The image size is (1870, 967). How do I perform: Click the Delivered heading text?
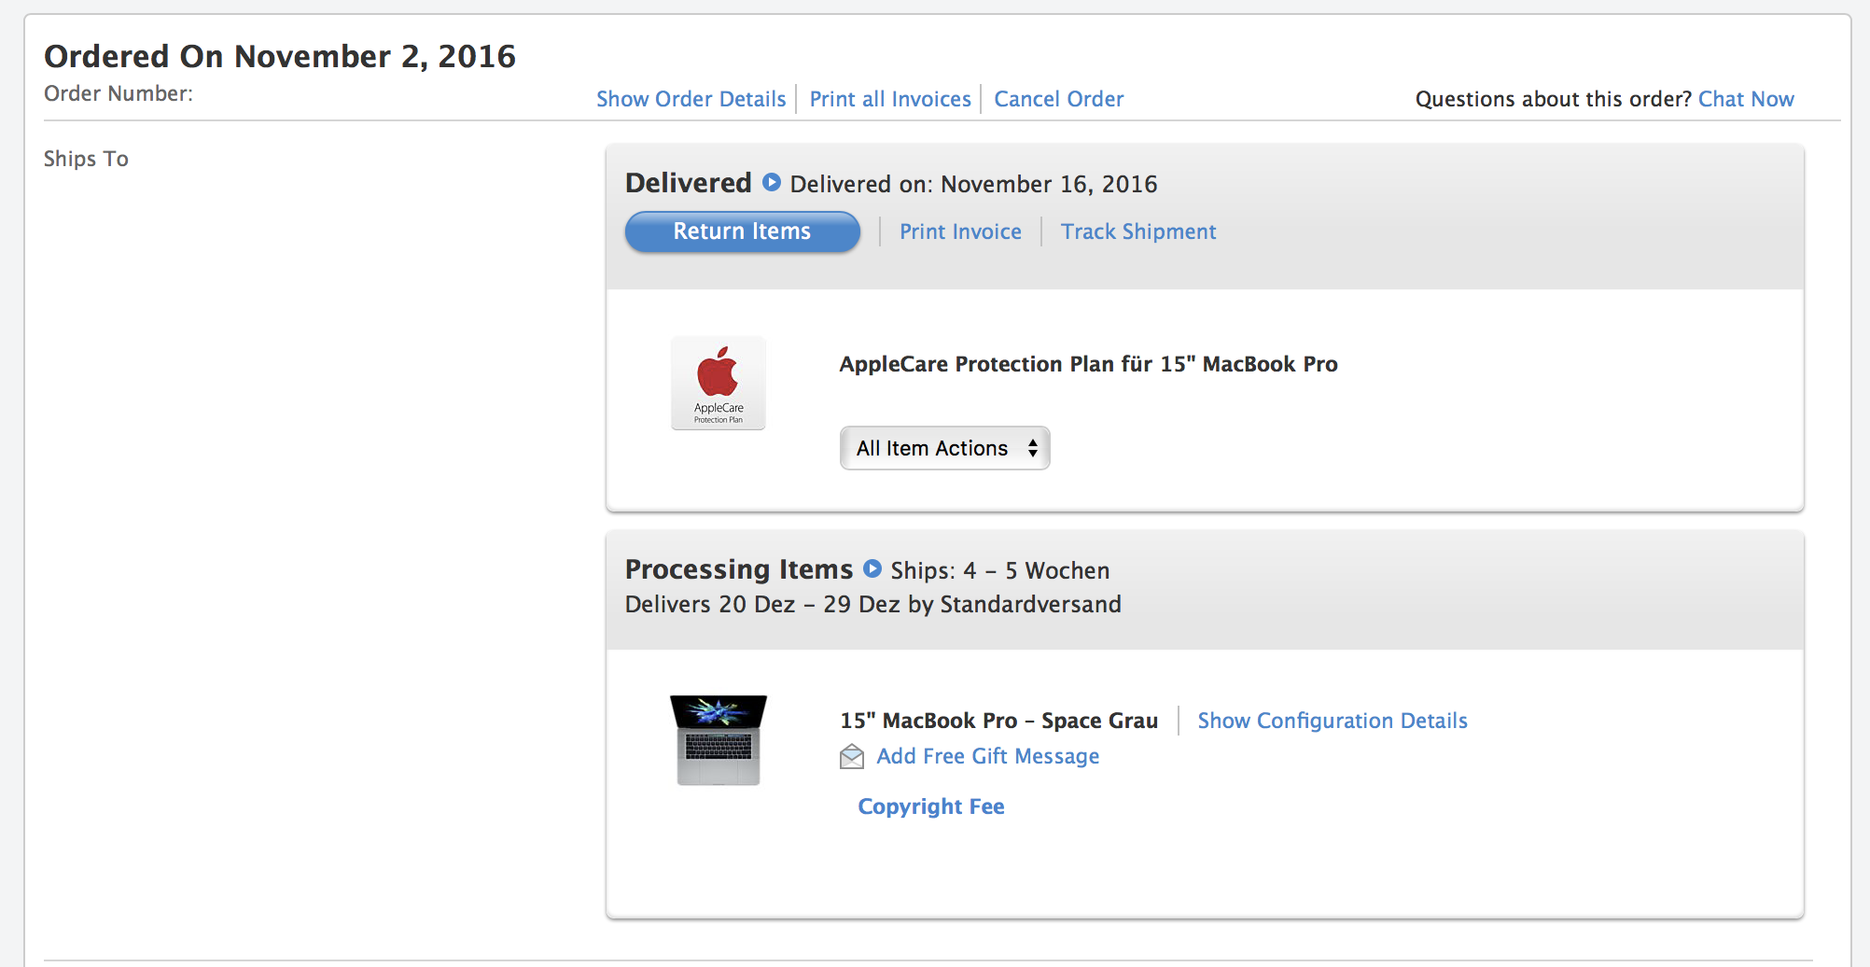[689, 183]
